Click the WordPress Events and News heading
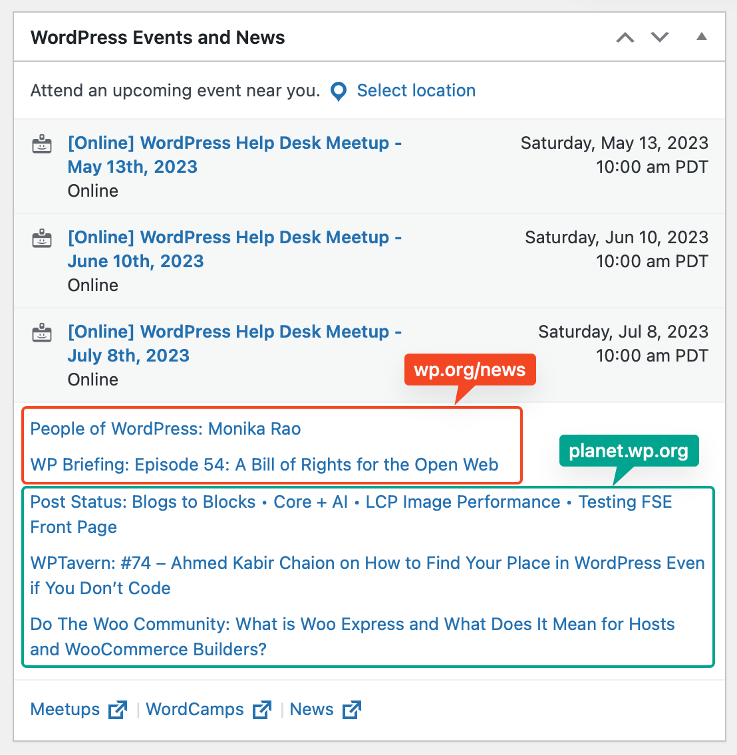This screenshot has width=737, height=755. (x=158, y=38)
